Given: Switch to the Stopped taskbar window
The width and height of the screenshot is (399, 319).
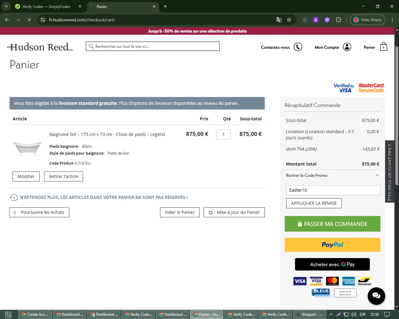Looking at the screenshot, I should (310, 314).
